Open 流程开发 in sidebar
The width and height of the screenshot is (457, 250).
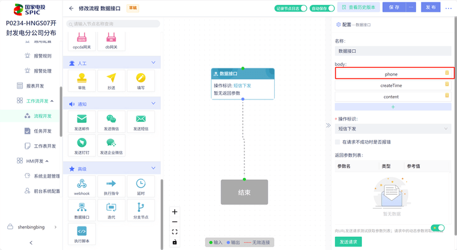coord(43,116)
